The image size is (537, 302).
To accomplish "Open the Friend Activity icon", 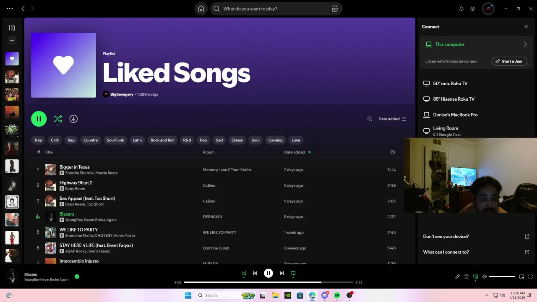I will tap(473, 9).
